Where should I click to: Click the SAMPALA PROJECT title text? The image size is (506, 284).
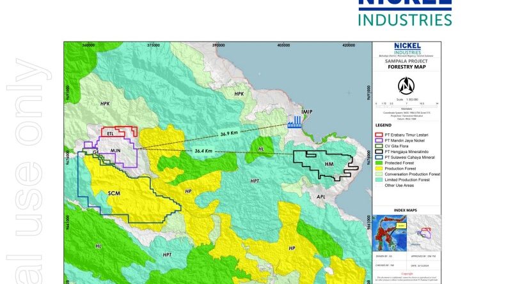click(406, 61)
